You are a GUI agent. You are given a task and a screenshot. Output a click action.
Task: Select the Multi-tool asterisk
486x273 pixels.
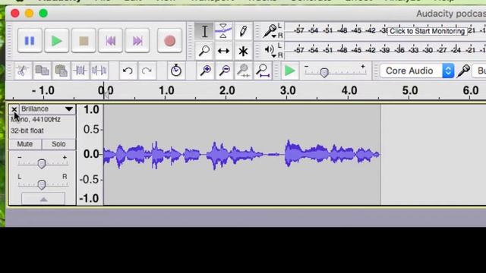243,51
